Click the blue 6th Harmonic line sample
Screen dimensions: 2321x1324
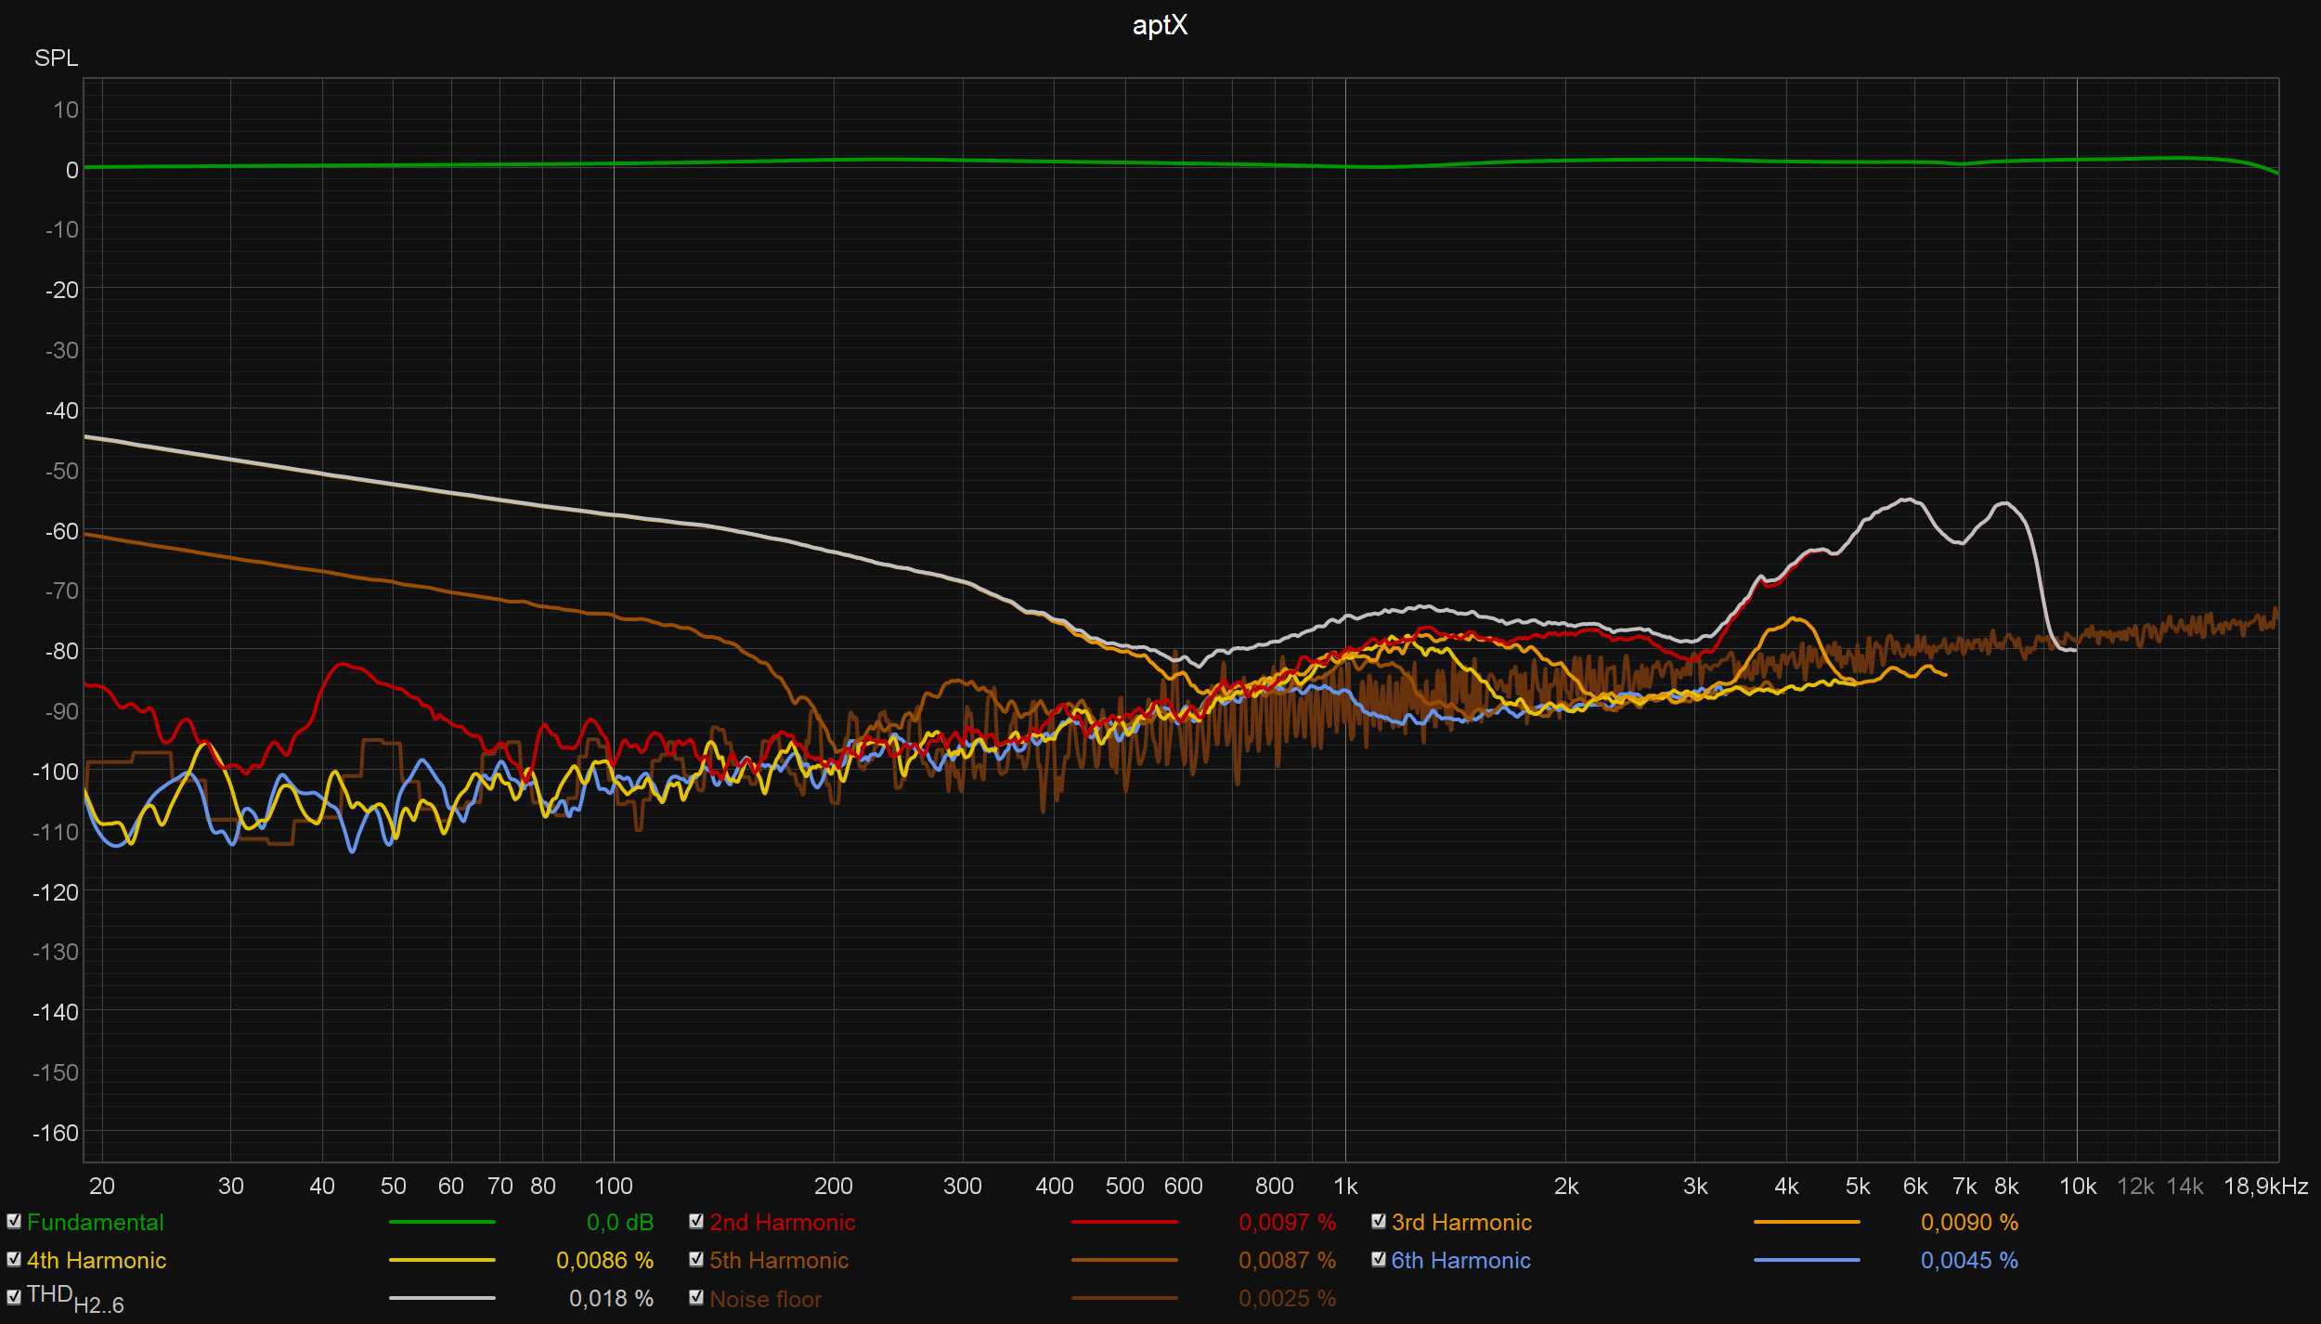coord(1807,1261)
